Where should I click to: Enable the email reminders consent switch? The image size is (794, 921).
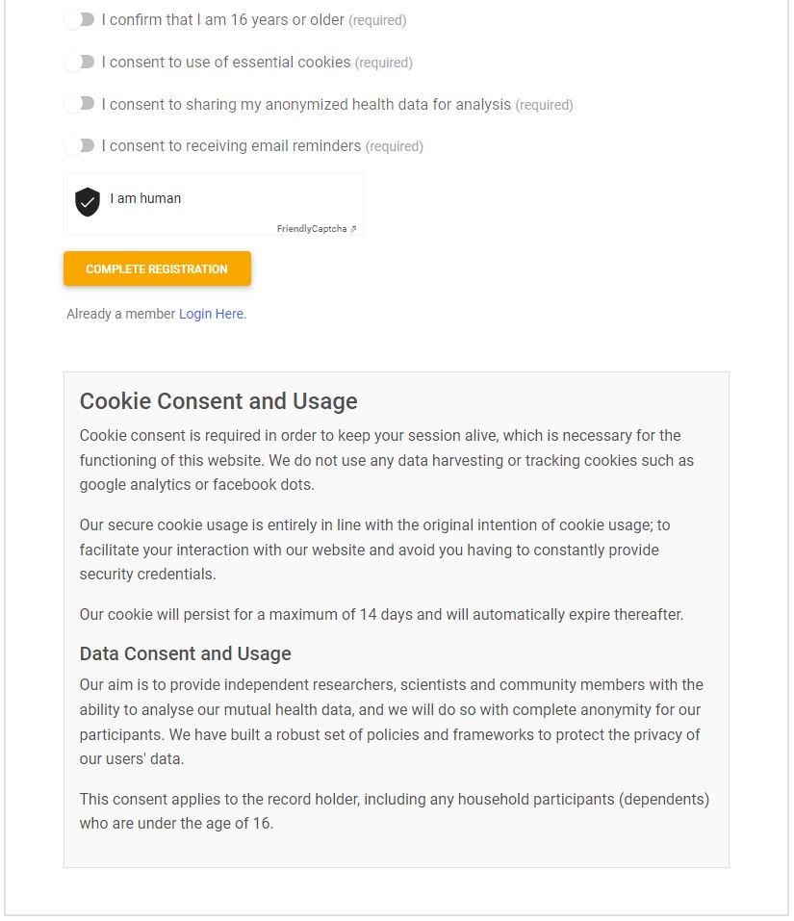(x=80, y=145)
